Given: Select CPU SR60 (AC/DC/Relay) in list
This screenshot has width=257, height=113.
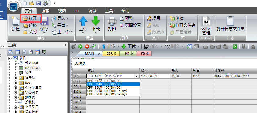Looking at the screenshot, I should pyautogui.click(x=113, y=94).
